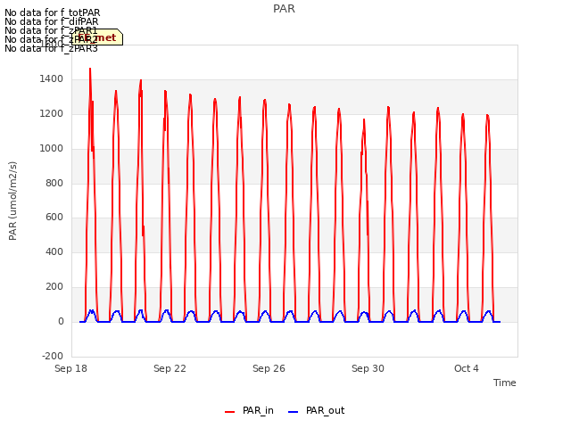Click the 1000 y-axis tick label
Image resolution: width=571 pixels, height=428 pixels.
coord(52,149)
